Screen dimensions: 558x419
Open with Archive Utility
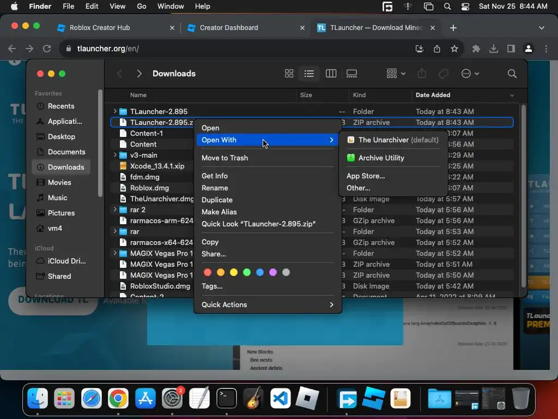point(393,158)
